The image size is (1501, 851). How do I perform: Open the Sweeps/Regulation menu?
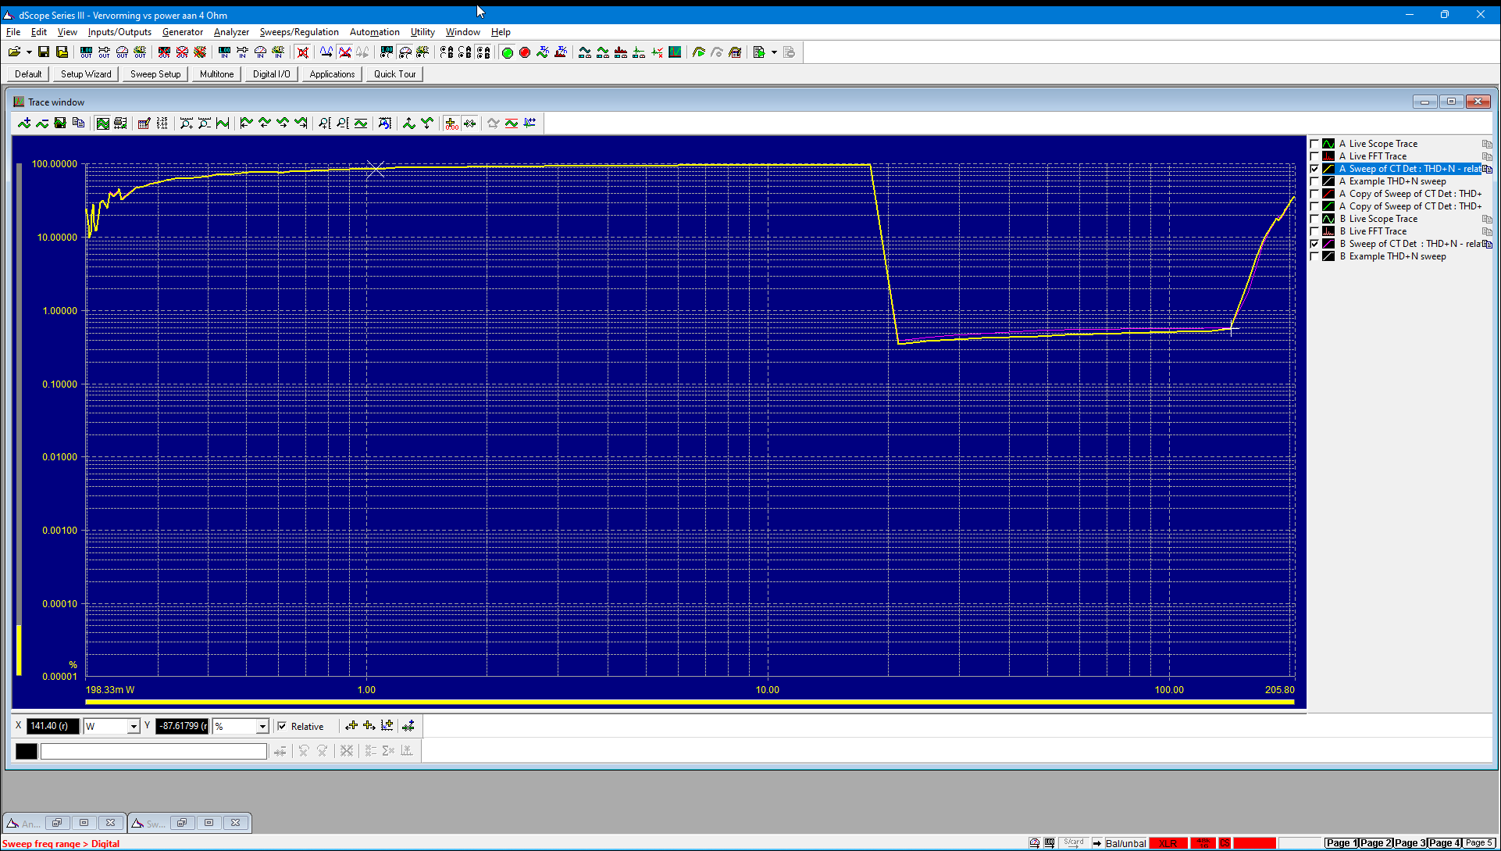tap(299, 32)
